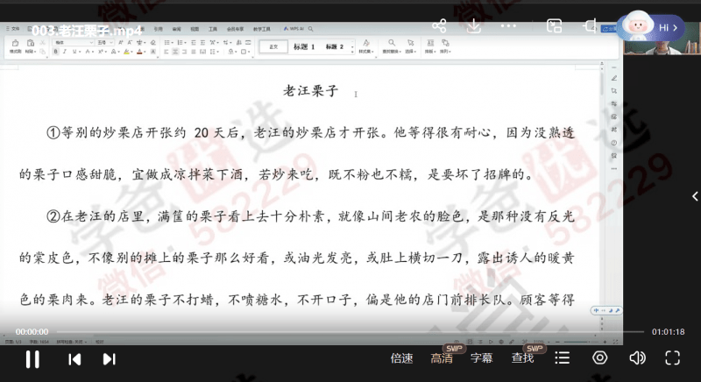701x382 pixels.
Task: Open the 选择 selection dropdown
Action: (410, 46)
